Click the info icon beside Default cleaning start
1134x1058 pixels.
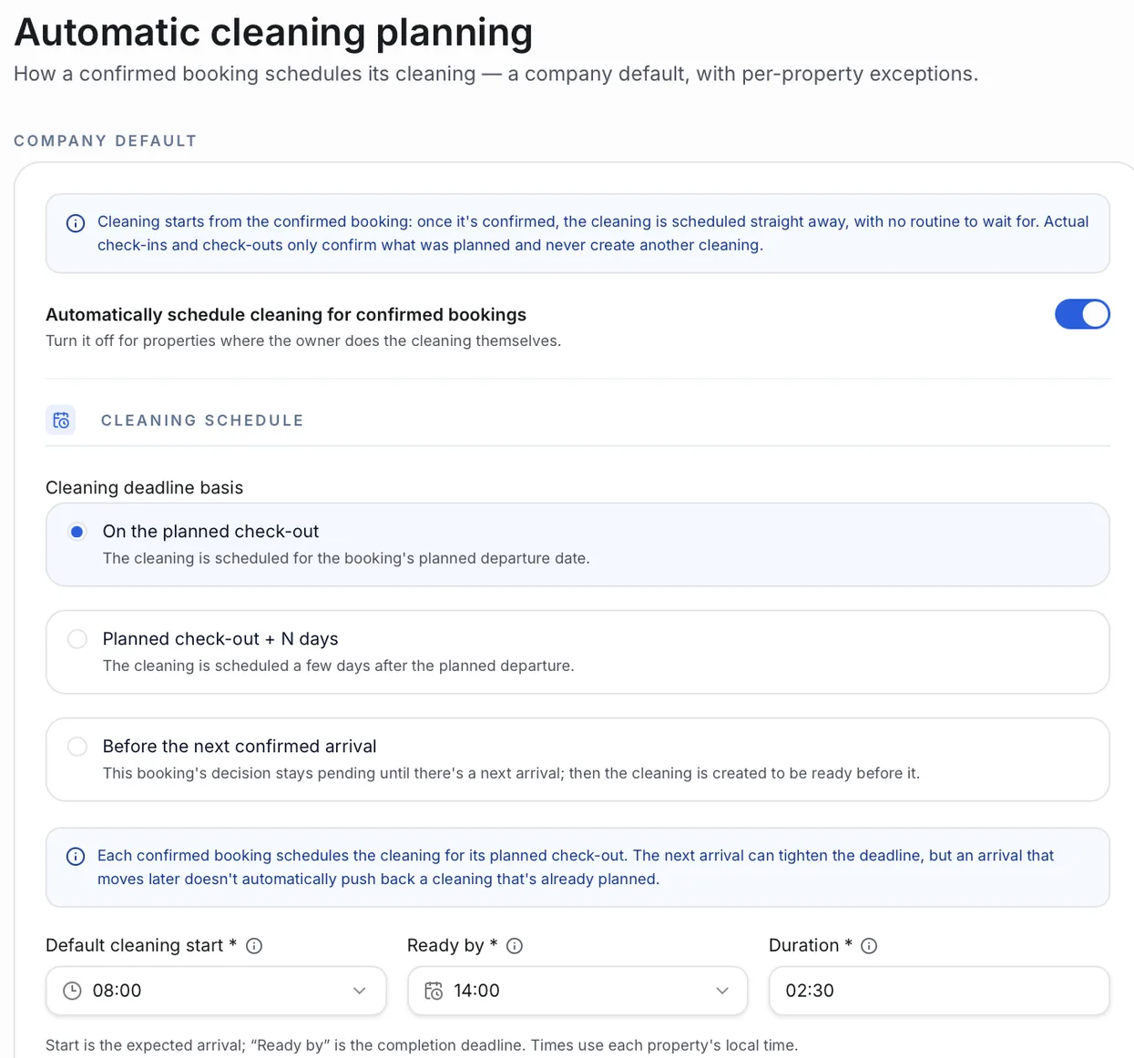pyautogui.click(x=254, y=946)
